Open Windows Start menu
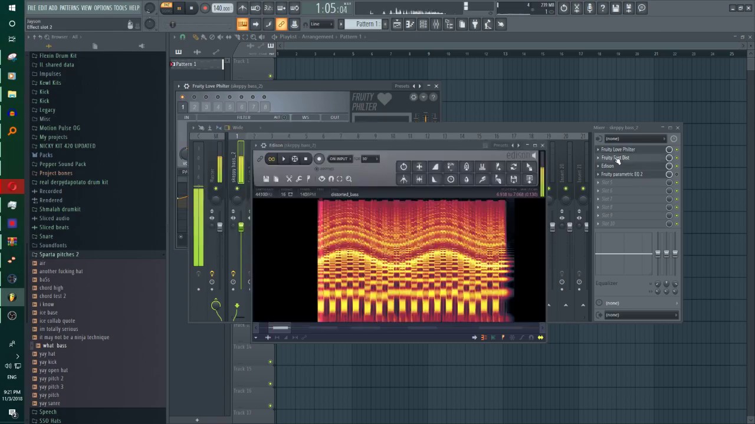 click(x=12, y=8)
